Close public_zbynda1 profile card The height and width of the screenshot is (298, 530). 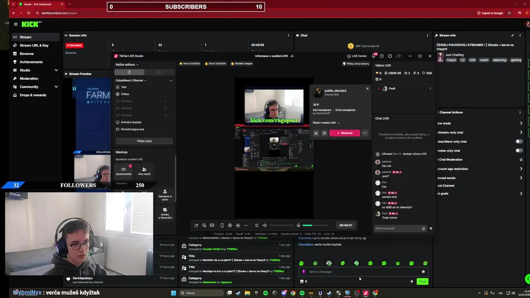coord(367,89)
